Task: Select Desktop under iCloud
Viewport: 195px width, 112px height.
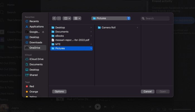Action: [x=35, y=70]
